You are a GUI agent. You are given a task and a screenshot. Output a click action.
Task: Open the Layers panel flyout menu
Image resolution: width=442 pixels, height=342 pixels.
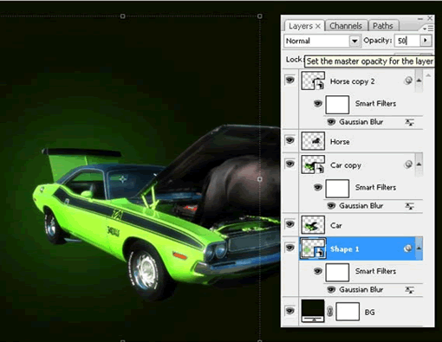click(x=428, y=29)
